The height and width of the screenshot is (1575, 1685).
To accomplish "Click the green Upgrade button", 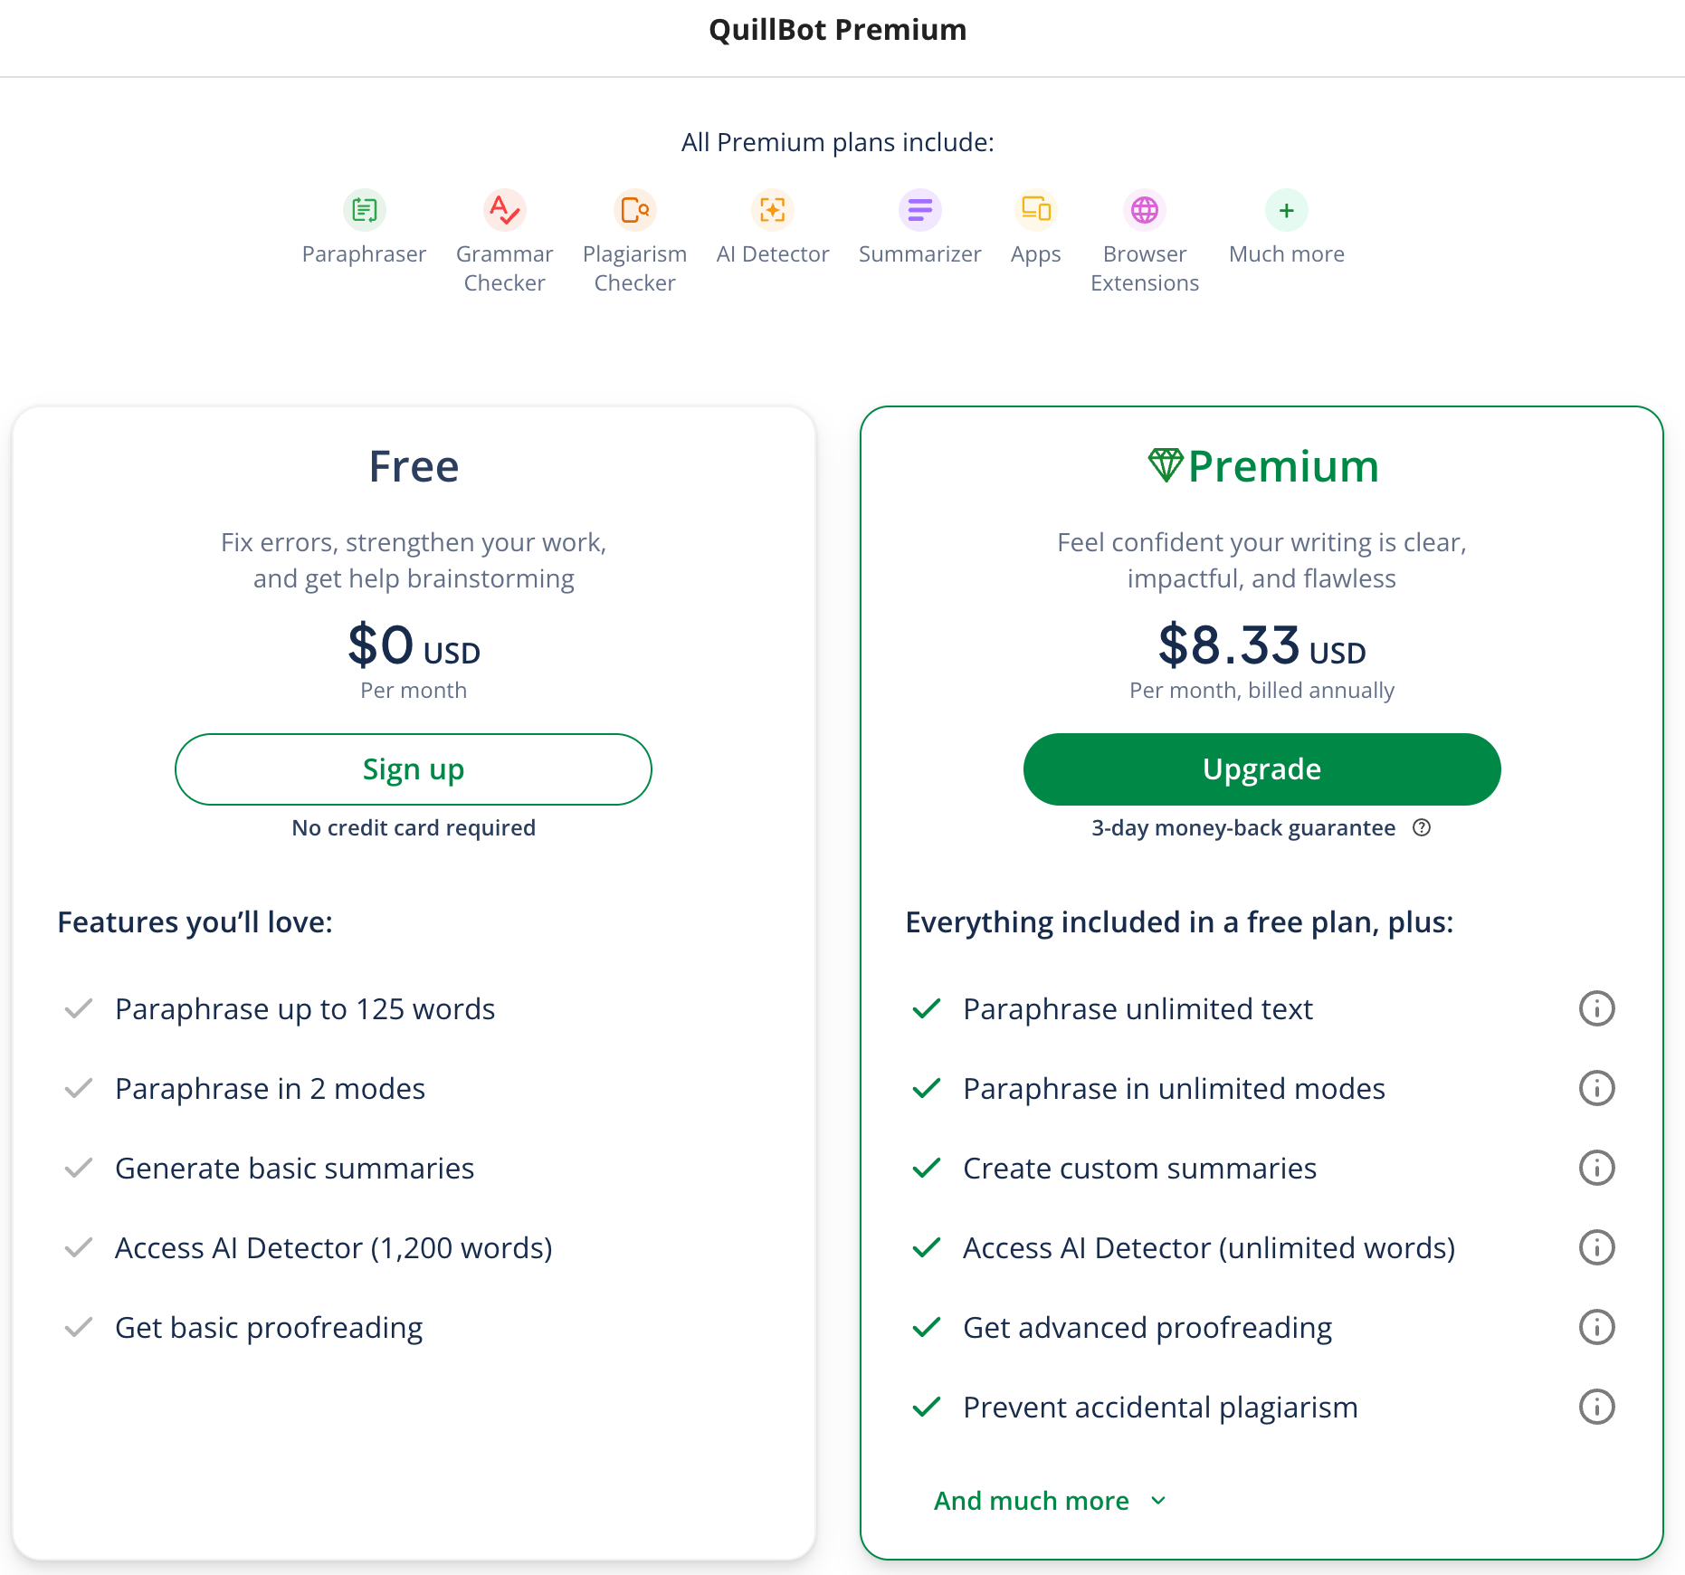I will point(1261,769).
